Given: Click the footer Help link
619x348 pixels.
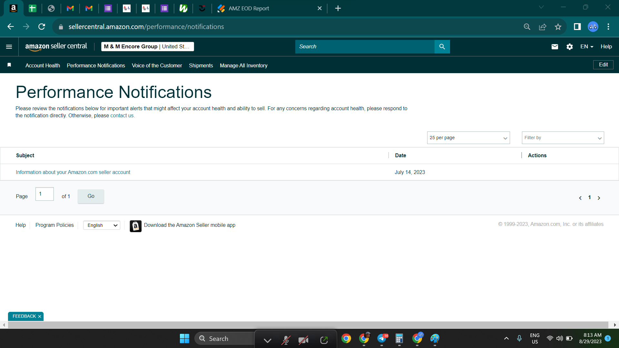Looking at the screenshot, I should pyautogui.click(x=21, y=225).
